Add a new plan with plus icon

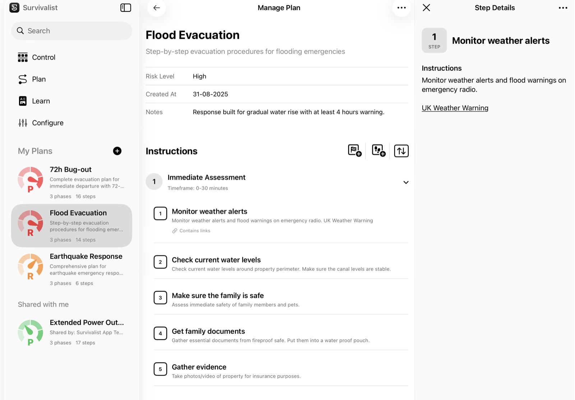(117, 151)
